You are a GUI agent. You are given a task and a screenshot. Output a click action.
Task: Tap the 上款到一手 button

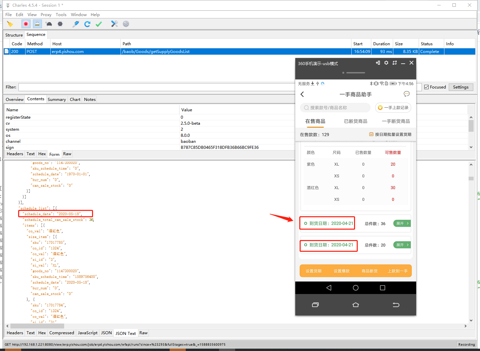point(398,271)
